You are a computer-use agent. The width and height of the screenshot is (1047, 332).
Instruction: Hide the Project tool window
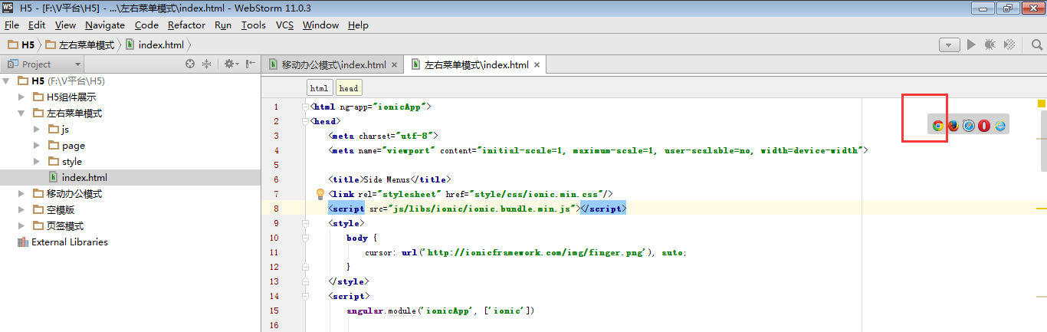click(250, 64)
